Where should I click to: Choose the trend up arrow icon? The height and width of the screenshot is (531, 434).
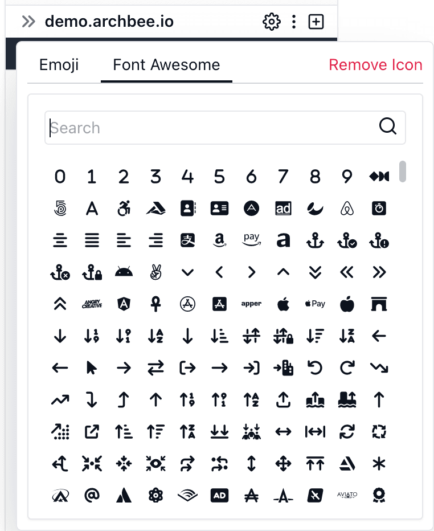60,399
